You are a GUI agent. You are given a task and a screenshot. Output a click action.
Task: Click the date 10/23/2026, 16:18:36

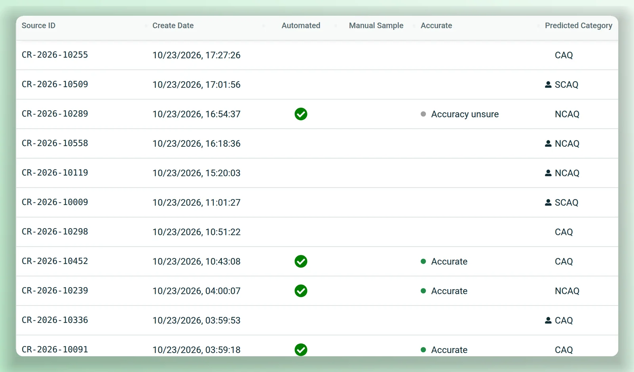coord(197,144)
